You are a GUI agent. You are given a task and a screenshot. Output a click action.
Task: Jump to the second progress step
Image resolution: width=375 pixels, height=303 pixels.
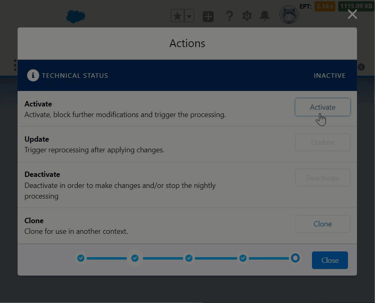pos(135,258)
